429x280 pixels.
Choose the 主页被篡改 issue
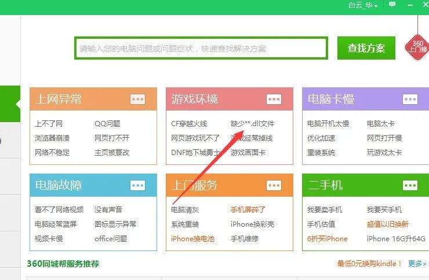[x=112, y=153]
